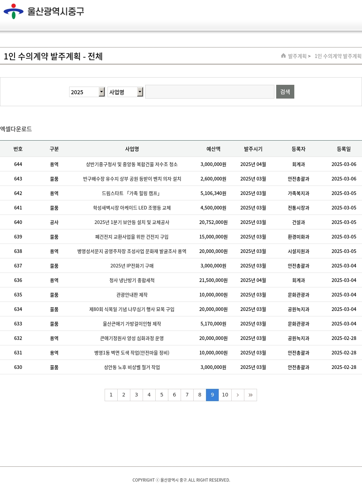362x503 pixels.
Task: Click the 등록자 column header
Action: pos(299,149)
